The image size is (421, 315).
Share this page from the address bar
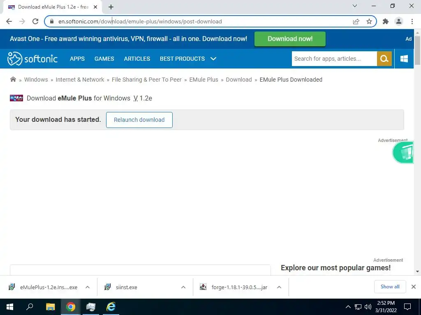click(x=356, y=21)
